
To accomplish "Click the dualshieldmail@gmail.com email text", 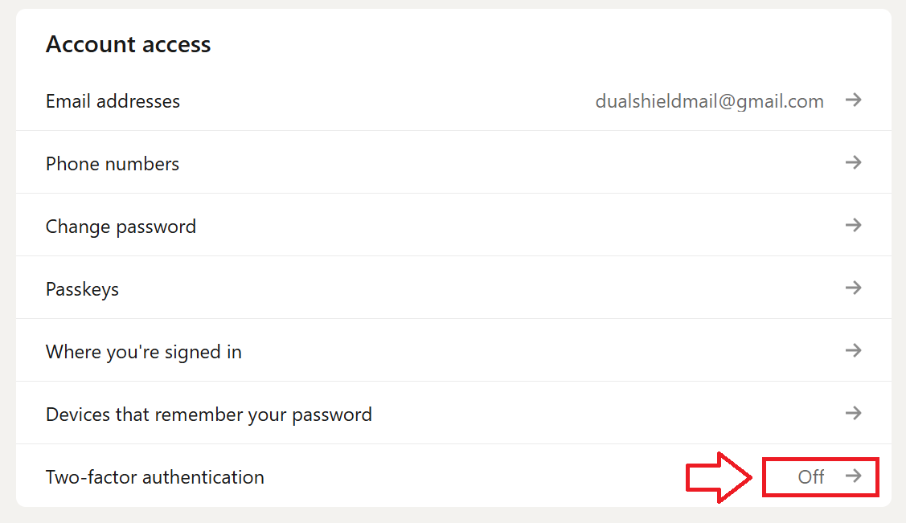I will [709, 101].
